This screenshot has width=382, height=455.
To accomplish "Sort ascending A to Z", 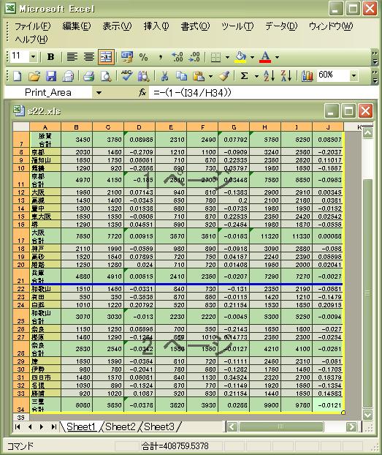I will 269,76.
